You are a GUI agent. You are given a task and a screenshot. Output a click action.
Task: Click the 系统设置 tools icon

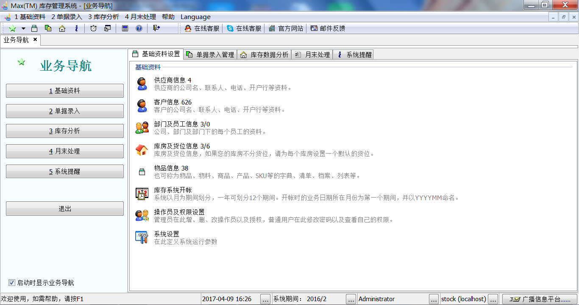pyautogui.click(x=142, y=237)
